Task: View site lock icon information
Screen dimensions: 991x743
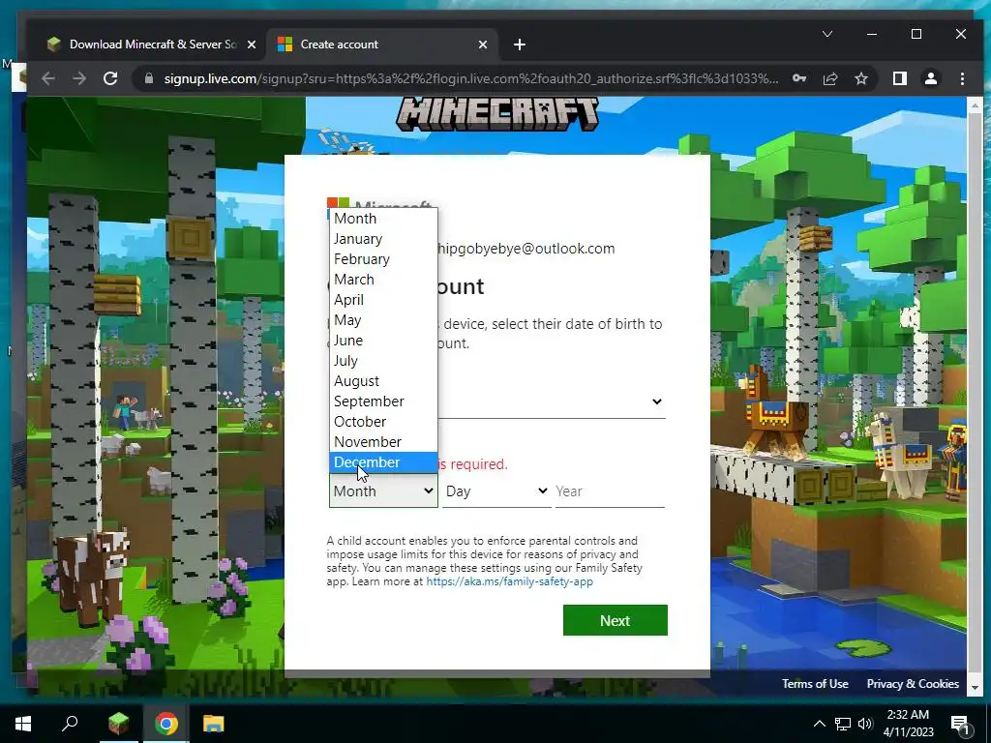Action: (x=149, y=79)
